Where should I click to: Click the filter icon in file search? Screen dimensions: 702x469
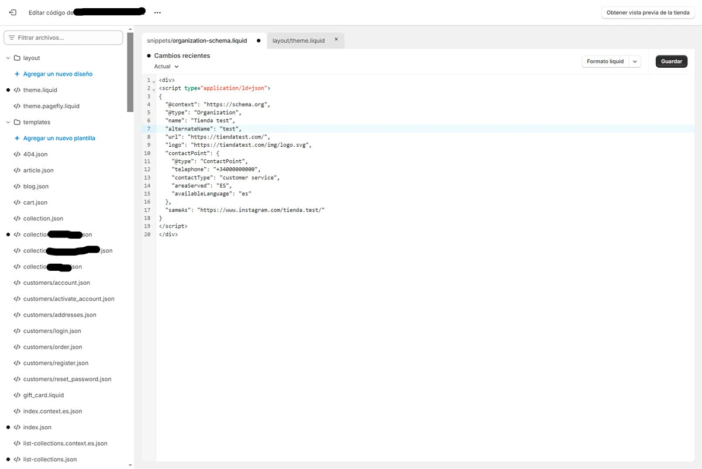(11, 37)
